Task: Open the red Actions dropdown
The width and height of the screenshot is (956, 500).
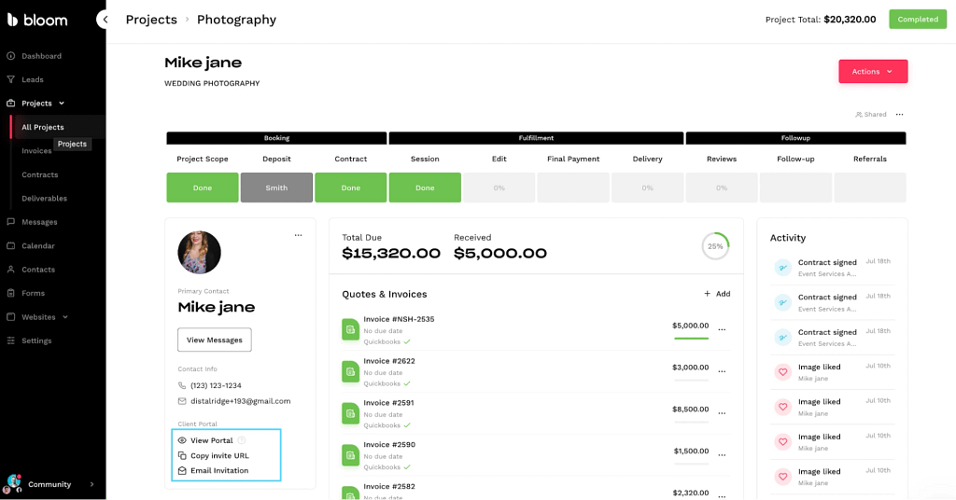Action: pos(873,71)
